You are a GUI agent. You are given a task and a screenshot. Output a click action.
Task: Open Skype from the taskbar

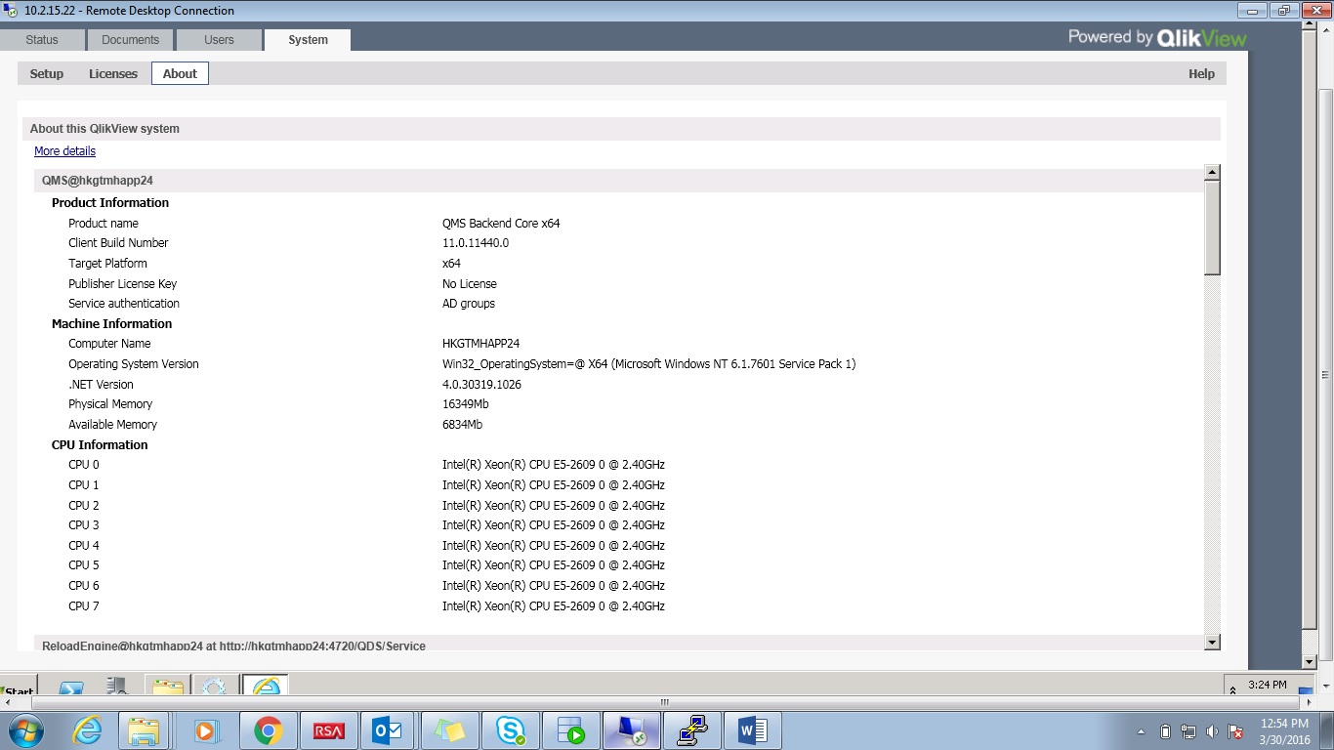pyautogui.click(x=510, y=730)
